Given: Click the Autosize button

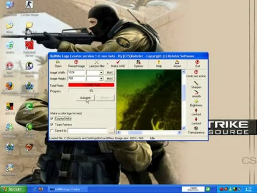Looking at the screenshot, I should click(85, 98).
